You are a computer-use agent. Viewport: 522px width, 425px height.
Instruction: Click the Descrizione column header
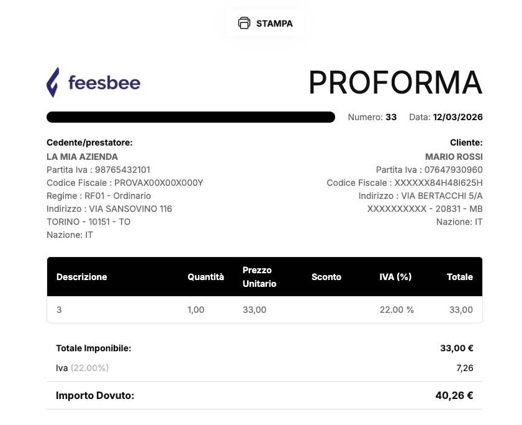click(x=81, y=277)
